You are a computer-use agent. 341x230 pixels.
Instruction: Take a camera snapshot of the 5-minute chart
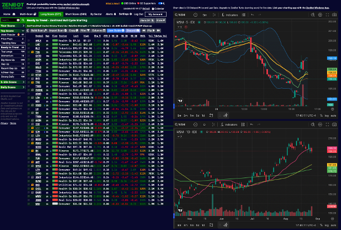click(x=334, y=15)
